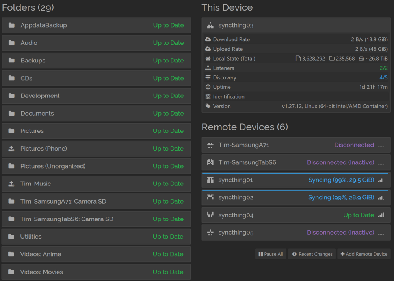This screenshot has height=281, width=394.
Task: Expand the syncthing05 remote device
Action: [296, 232]
